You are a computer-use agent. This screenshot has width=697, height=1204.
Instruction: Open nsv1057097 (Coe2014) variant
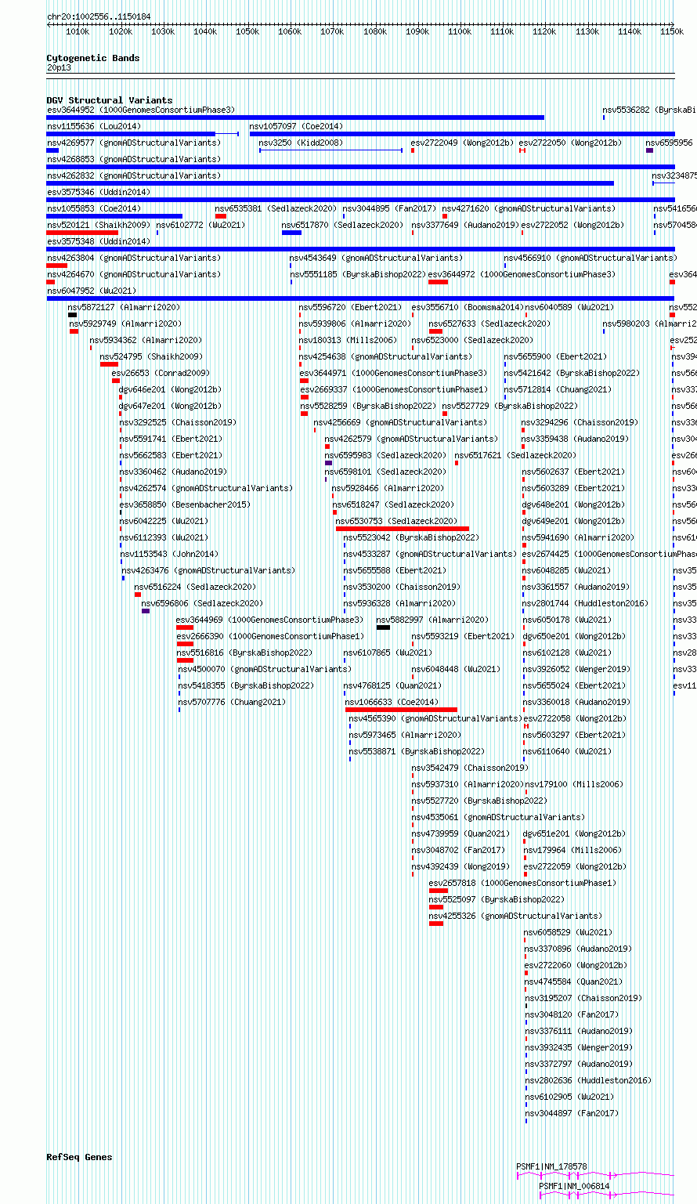296,126
